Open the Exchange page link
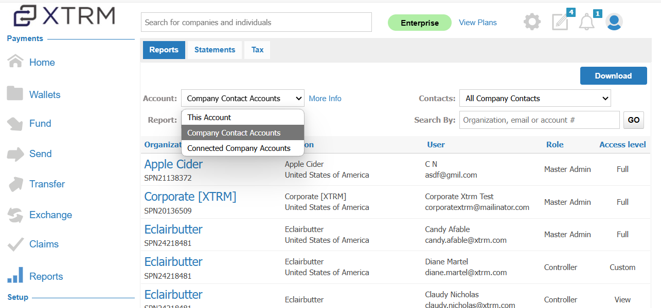 pos(50,215)
